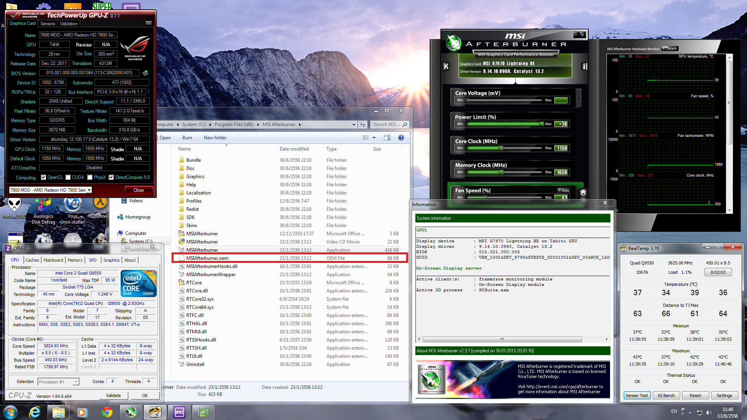
Task: Open Afterburner information via the i icon
Action: [584, 66]
